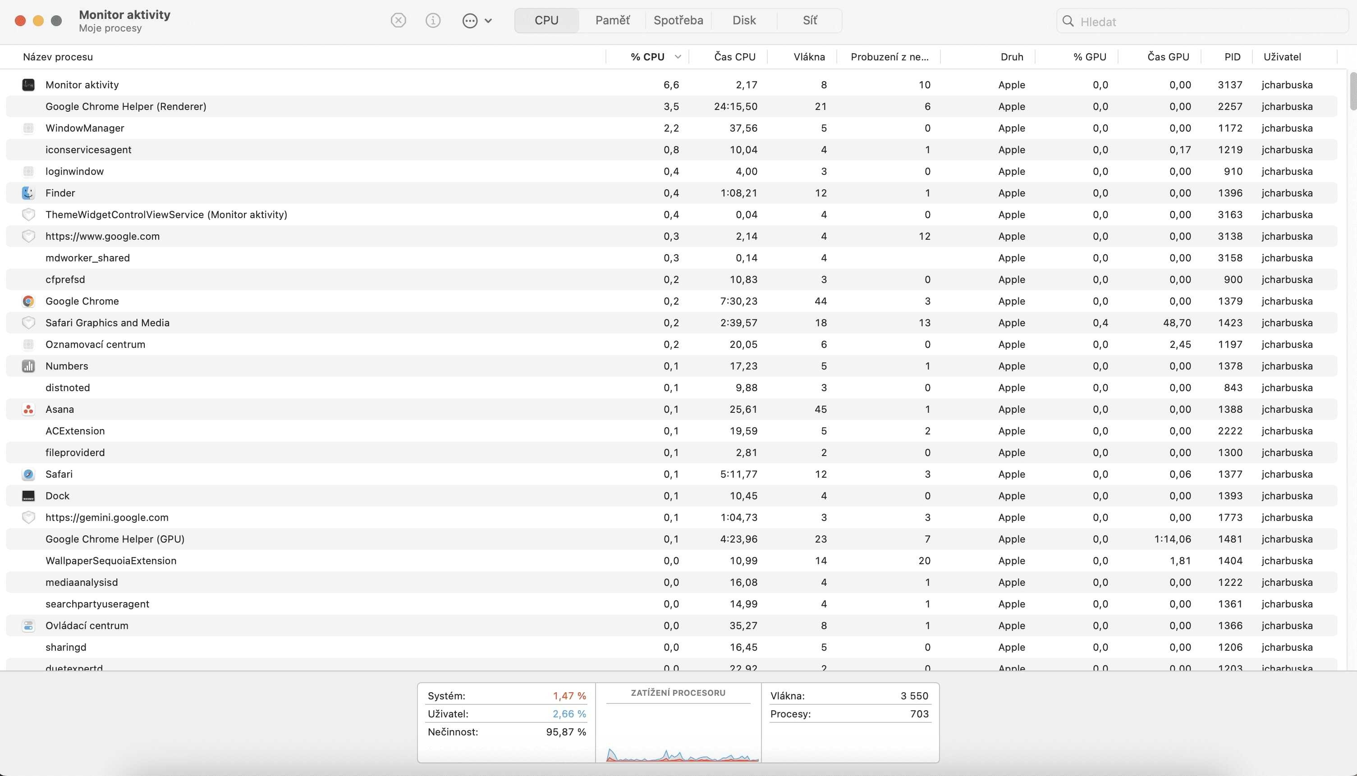Image resolution: width=1357 pixels, height=776 pixels.
Task: Click the Ovládací centrum icon
Action: coord(28,625)
